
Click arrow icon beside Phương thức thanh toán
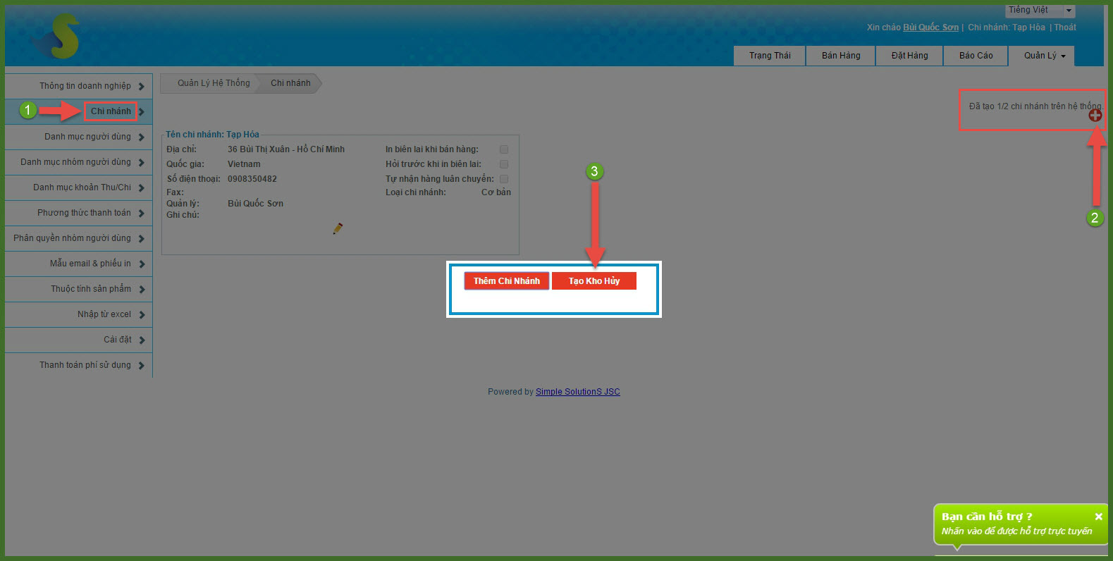[142, 214]
